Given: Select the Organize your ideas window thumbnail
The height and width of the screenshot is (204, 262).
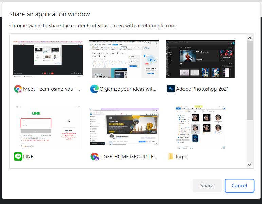Looking at the screenshot, I should pos(124,59).
